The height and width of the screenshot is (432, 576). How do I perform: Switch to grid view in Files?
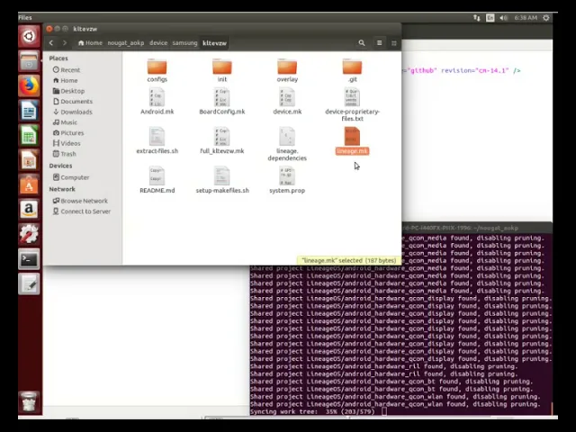[394, 43]
